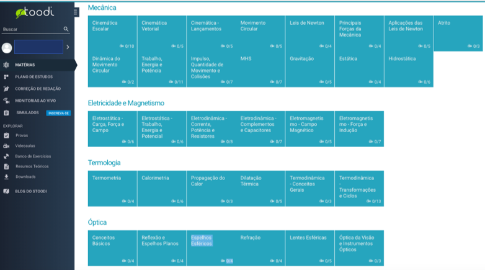This screenshot has height=270, width=485.
Task: Click the Monitorias ao Vivo icon
Action: pyautogui.click(x=6, y=101)
